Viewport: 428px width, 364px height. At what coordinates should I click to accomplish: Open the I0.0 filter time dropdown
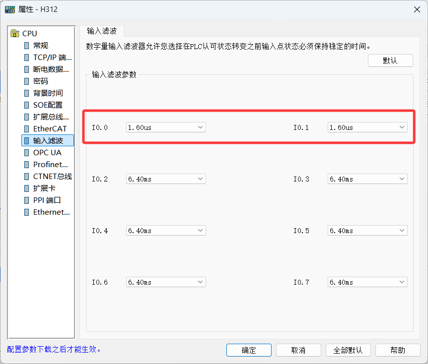click(166, 127)
